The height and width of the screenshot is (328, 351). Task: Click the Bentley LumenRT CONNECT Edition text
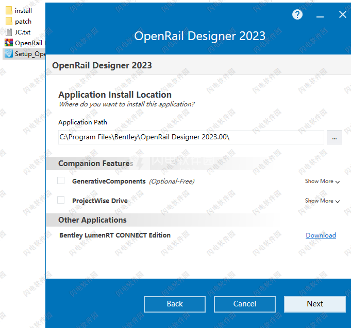(x=115, y=235)
